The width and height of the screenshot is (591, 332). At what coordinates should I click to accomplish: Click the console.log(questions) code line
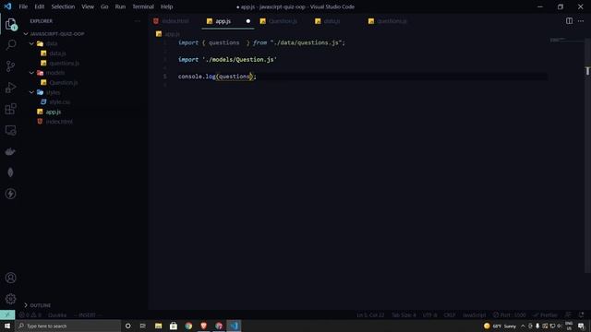pyautogui.click(x=217, y=77)
